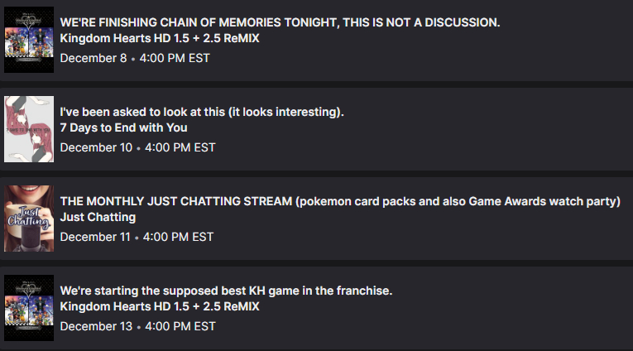Click the Kingdom Hearts game name on the December 13 stream
This screenshot has height=351, width=633.
(x=160, y=306)
